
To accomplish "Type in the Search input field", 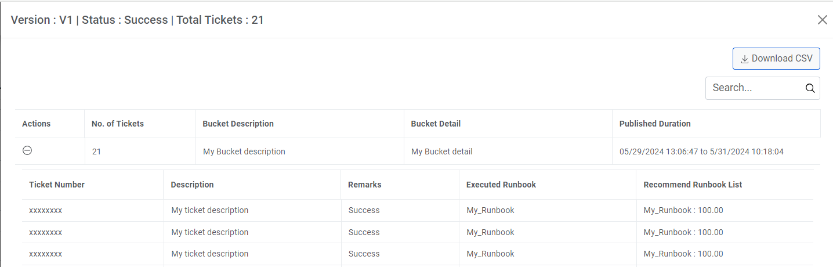I will [x=754, y=88].
